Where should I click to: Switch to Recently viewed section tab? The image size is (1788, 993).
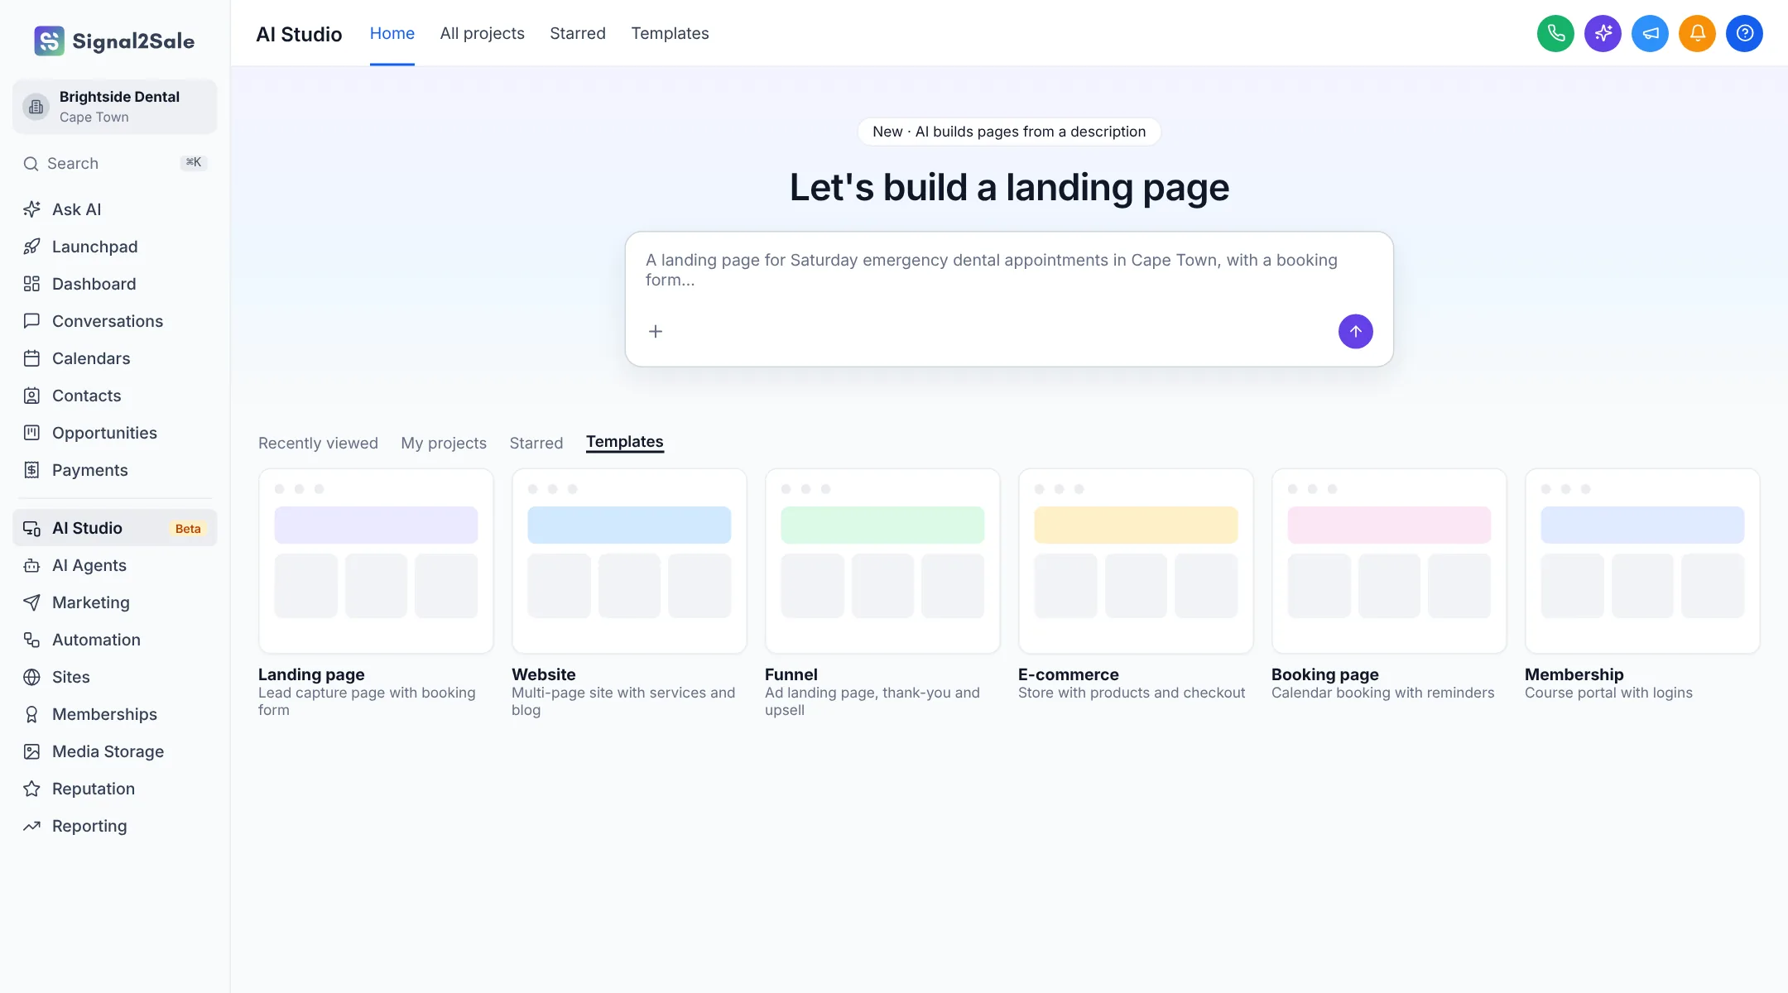(x=318, y=443)
